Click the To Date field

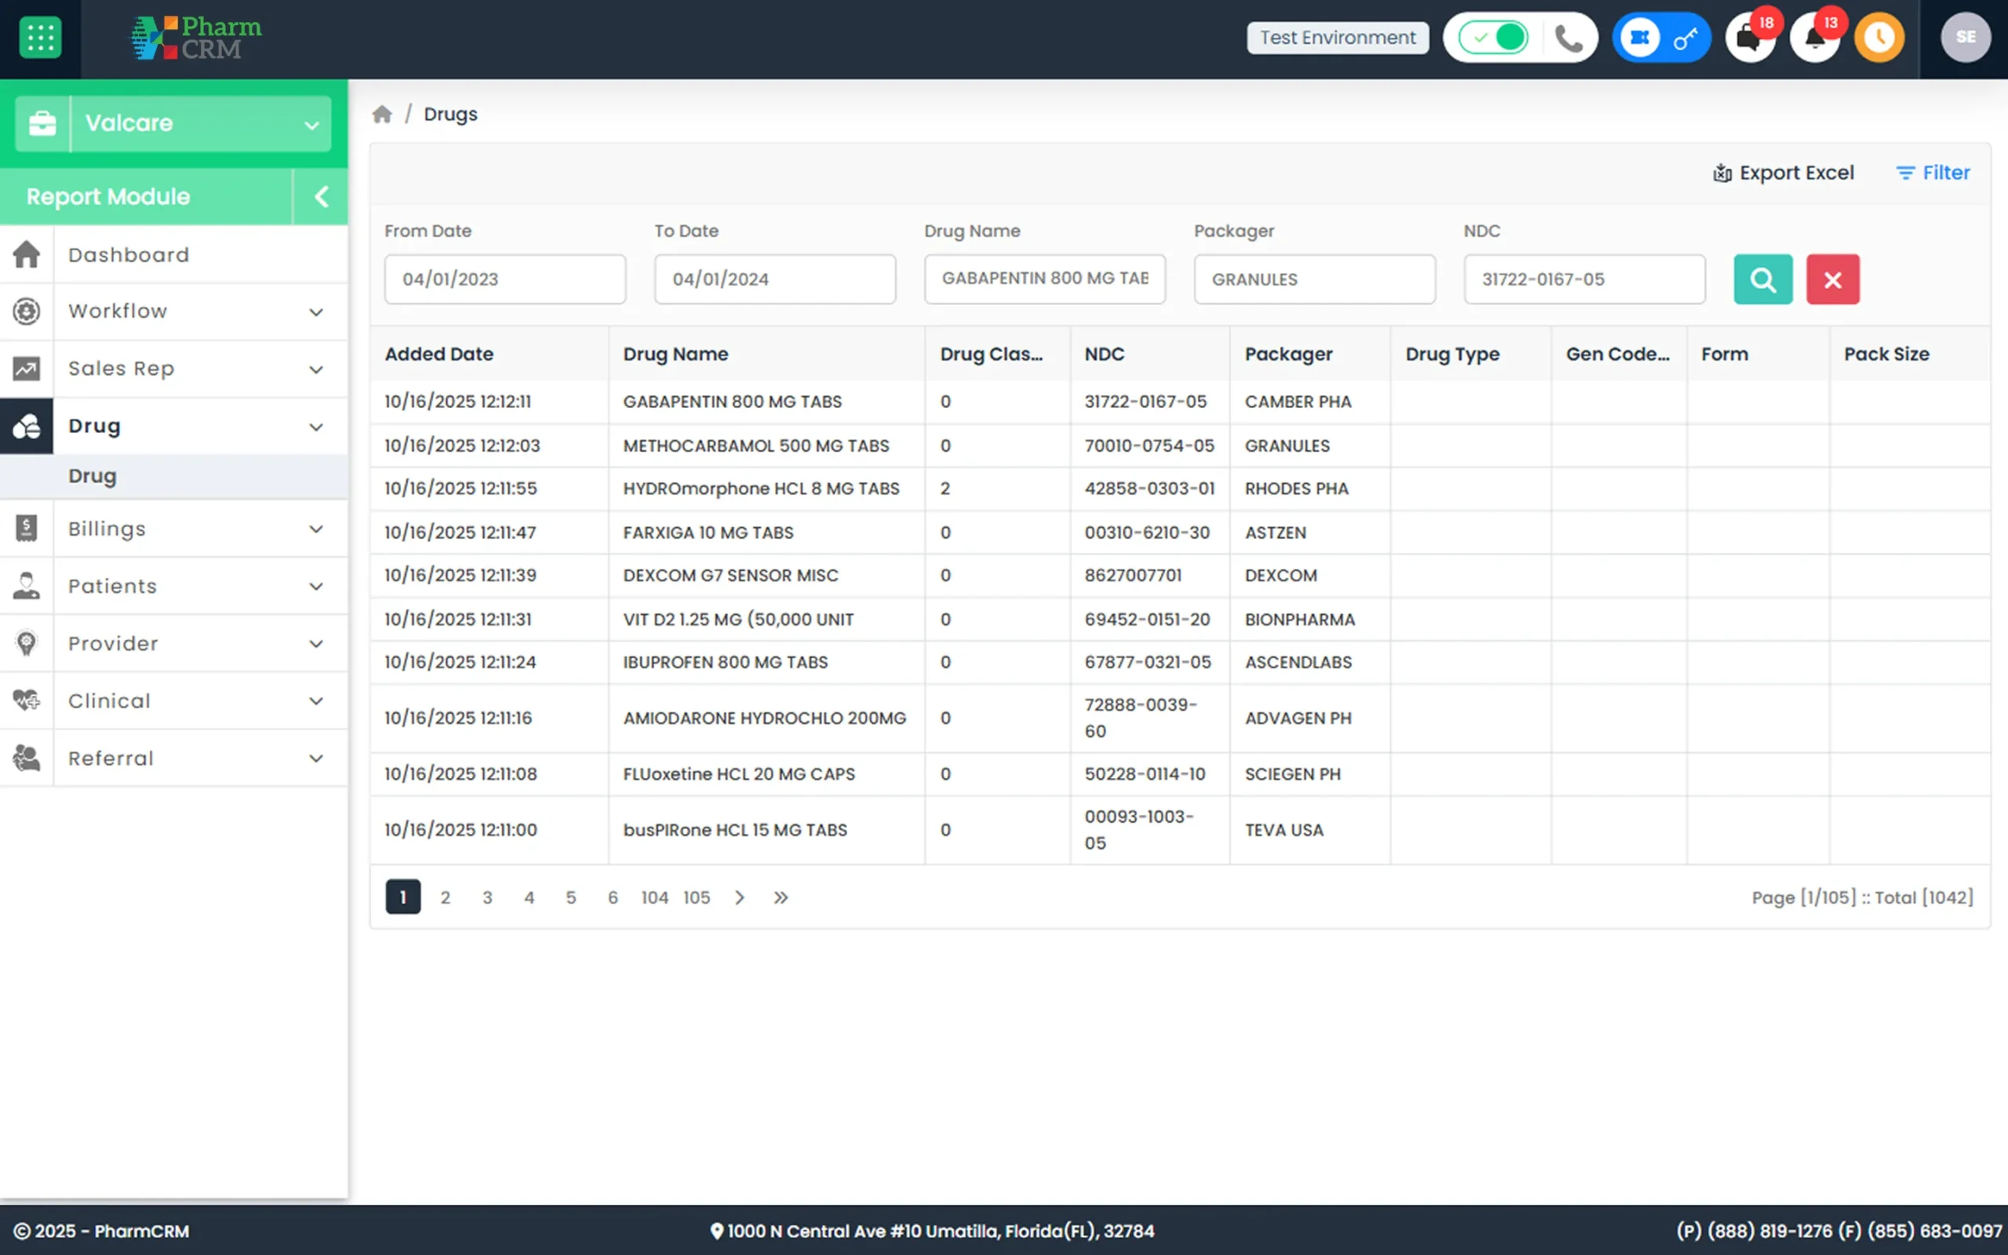pyautogui.click(x=775, y=279)
